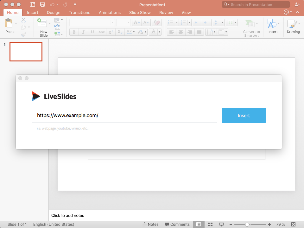This screenshot has width=304, height=228.
Task: Click the smiley feedback icon
Action: tap(286, 12)
